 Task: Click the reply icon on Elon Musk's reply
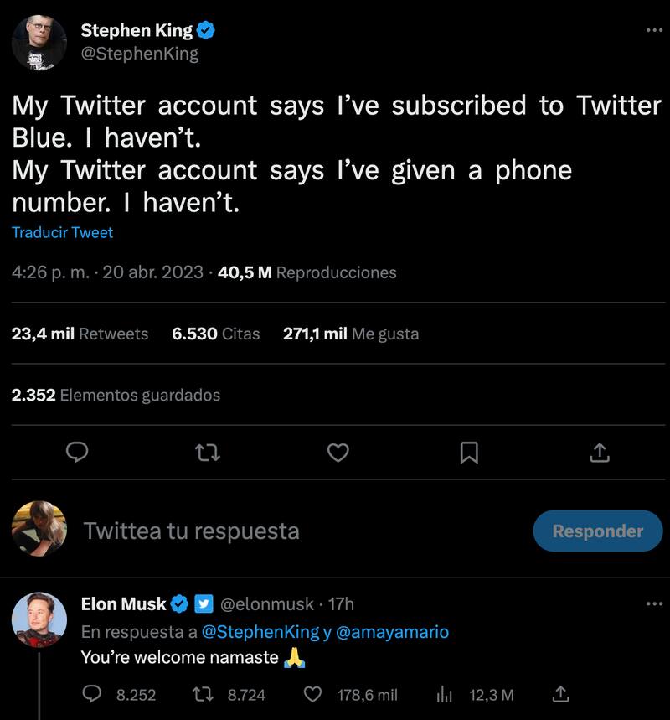pos(93,694)
